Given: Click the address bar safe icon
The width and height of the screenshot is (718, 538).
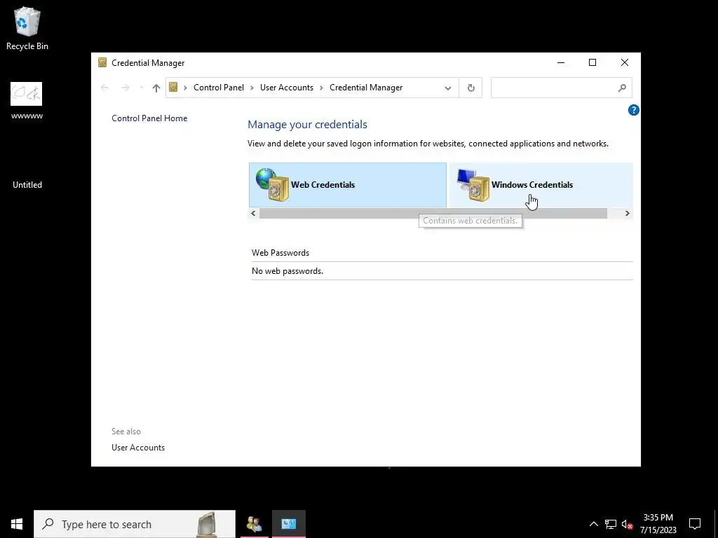Looking at the screenshot, I should (173, 88).
